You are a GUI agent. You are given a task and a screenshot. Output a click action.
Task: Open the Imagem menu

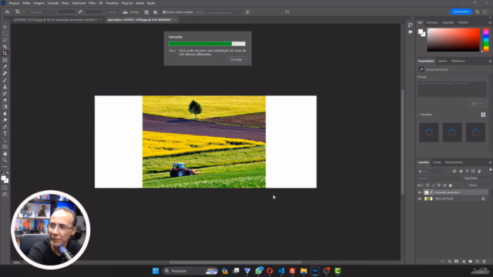coord(39,3)
